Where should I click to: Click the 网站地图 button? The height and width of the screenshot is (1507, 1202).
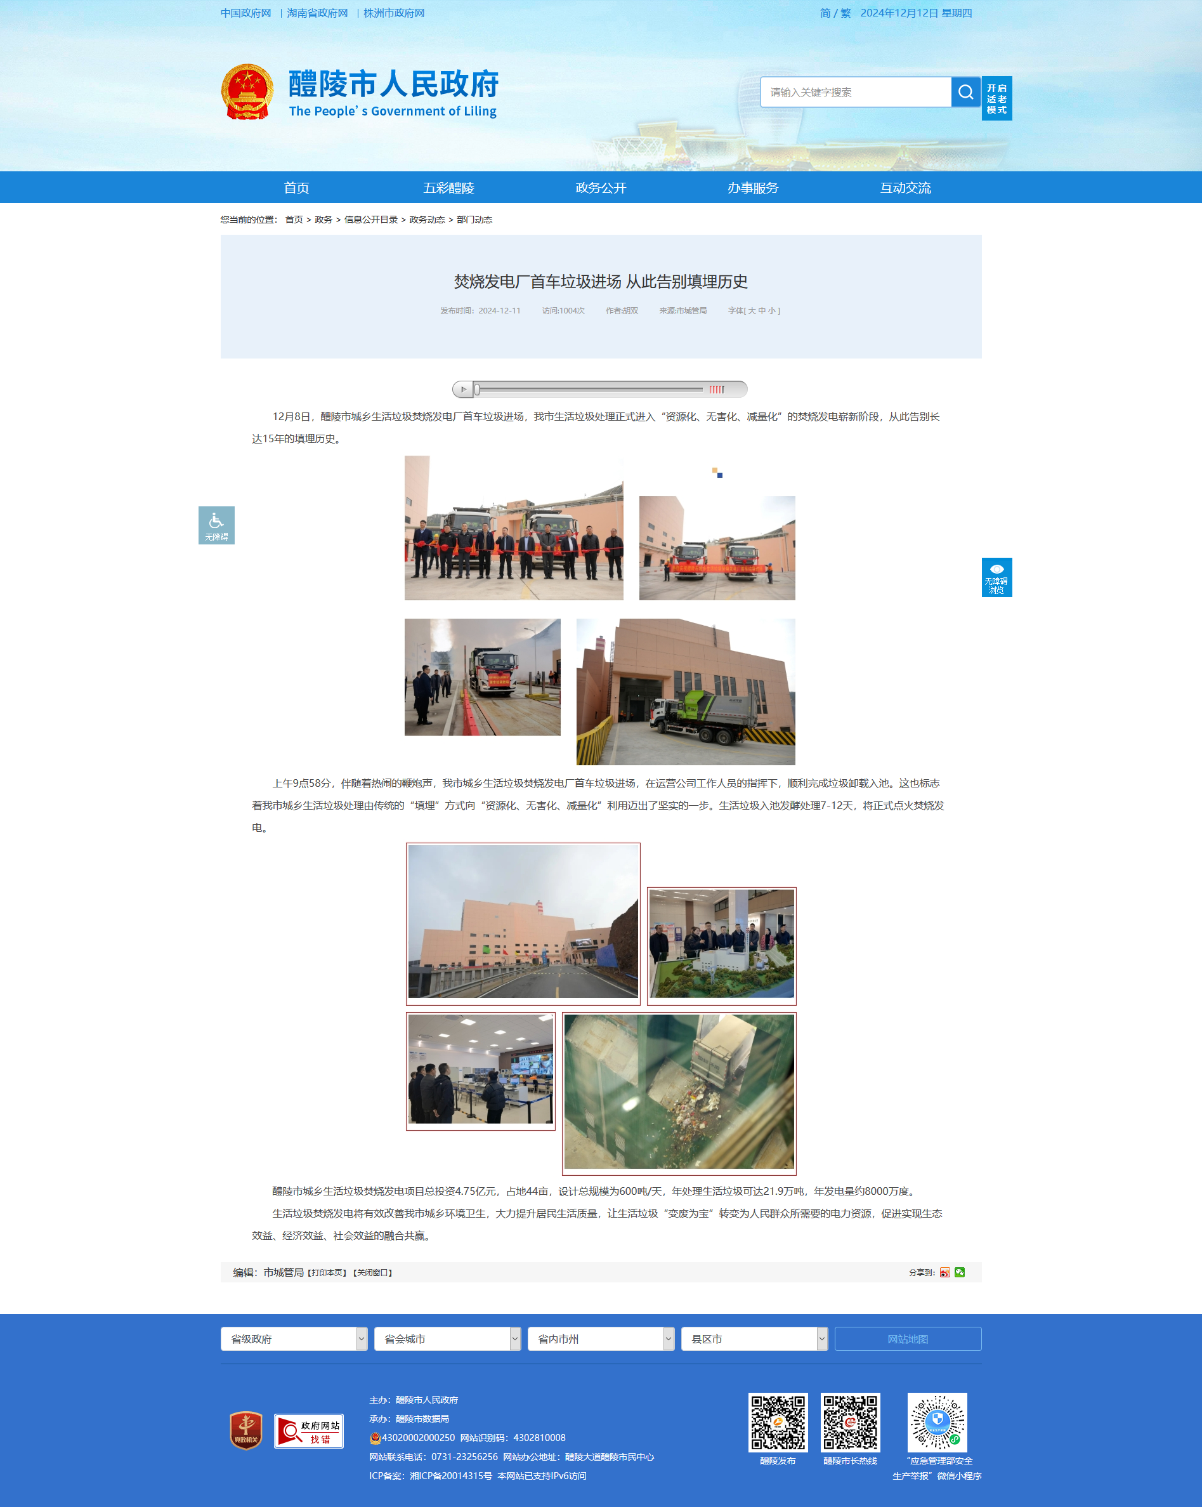click(908, 1339)
